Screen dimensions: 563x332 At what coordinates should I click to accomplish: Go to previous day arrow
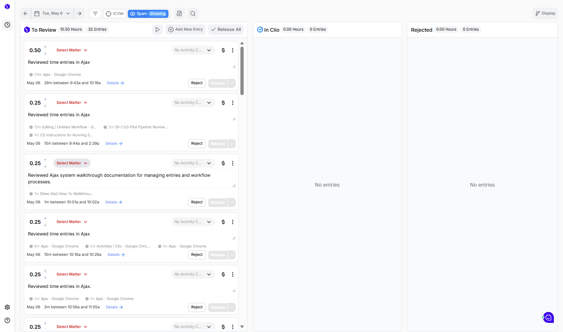[26, 13]
